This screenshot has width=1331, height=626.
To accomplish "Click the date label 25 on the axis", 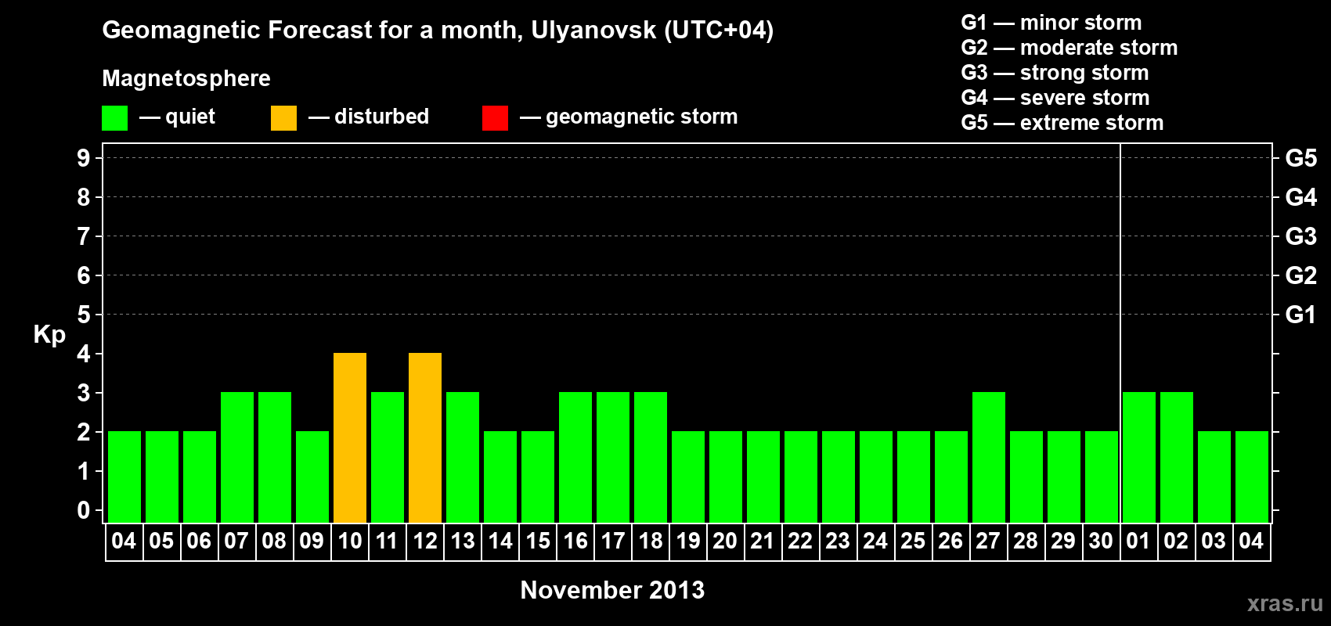I will point(913,541).
